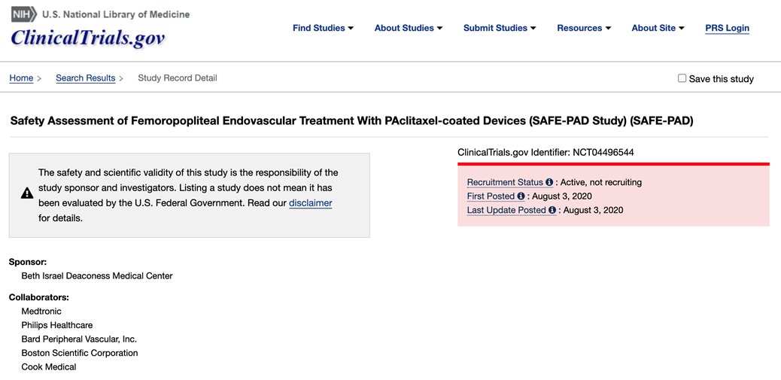Expand the About Studies menu

(409, 28)
